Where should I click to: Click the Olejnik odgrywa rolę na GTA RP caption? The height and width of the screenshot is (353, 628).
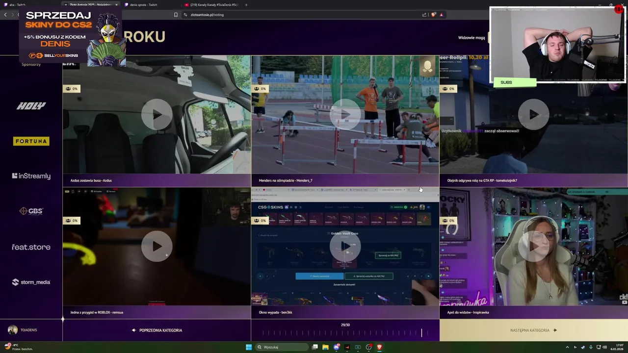point(482,180)
